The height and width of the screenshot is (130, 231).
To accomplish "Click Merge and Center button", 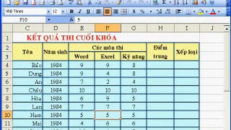I will 124,12.
